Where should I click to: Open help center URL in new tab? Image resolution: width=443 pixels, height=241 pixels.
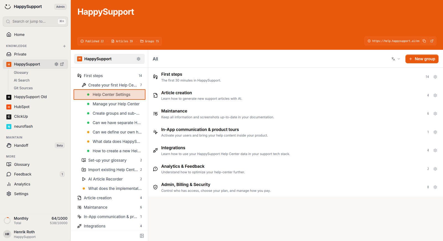click(432, 41)
